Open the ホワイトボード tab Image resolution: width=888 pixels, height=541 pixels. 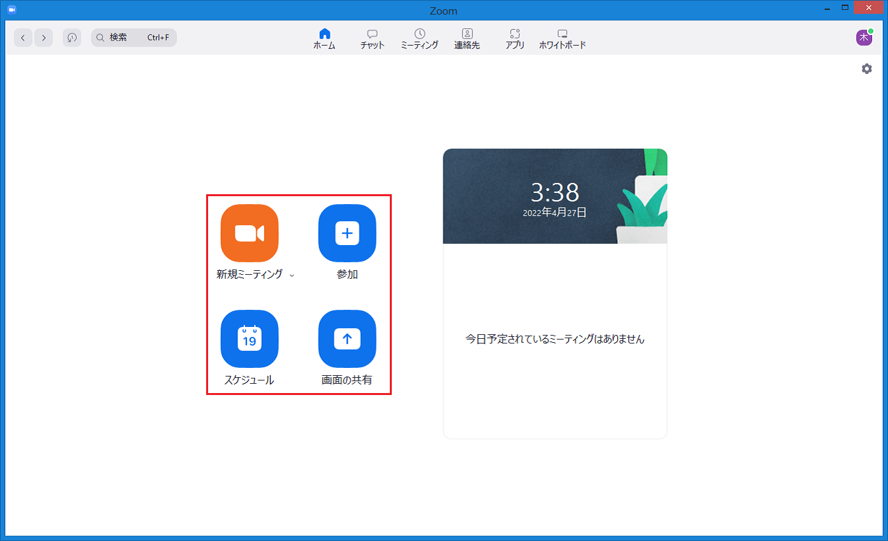(x=562, y=38)
